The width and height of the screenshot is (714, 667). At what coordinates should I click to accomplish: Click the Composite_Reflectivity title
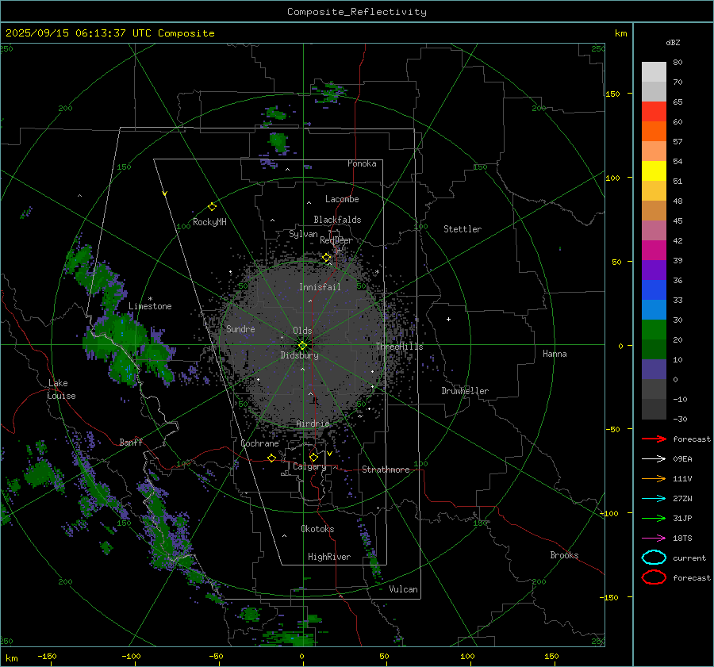(x=356, y=12)
